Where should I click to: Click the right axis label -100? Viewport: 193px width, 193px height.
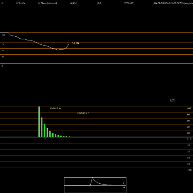coord(189,170)
